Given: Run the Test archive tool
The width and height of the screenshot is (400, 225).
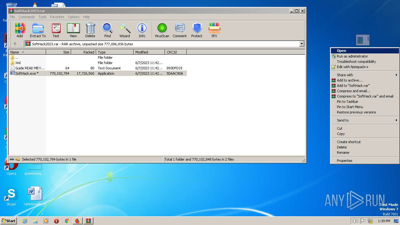Looking at the screenshot, I should 56,30.
